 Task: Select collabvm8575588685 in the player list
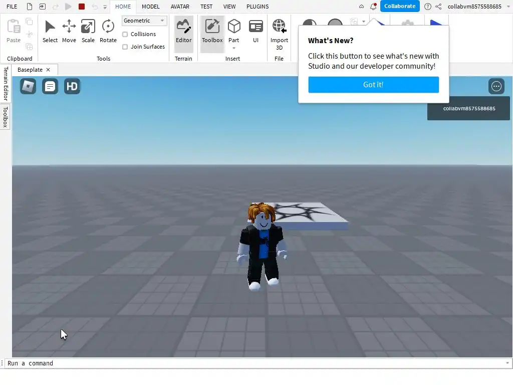(468, 108)
